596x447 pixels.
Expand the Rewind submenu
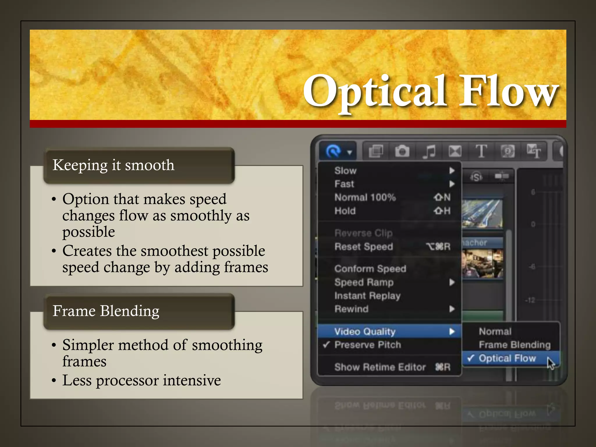pos(390,309)
